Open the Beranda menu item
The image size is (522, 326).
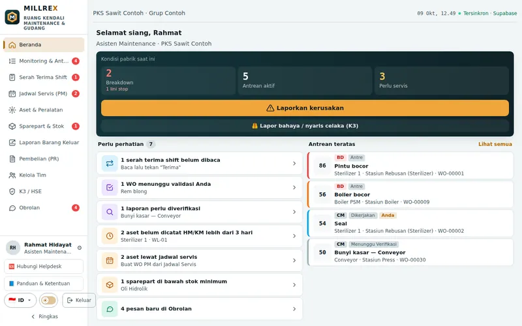tap(44, 45)
